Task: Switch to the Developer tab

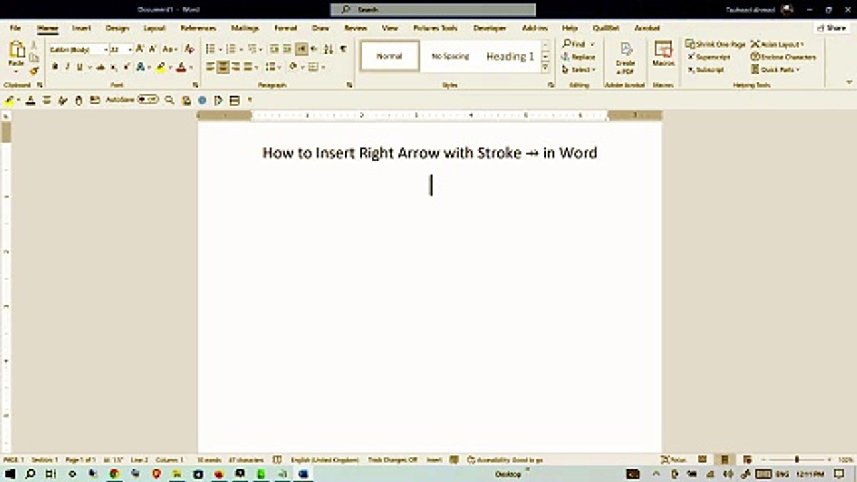Action: 490,28
